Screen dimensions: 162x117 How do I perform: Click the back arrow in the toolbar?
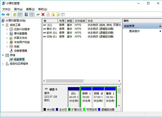(3, 15)
